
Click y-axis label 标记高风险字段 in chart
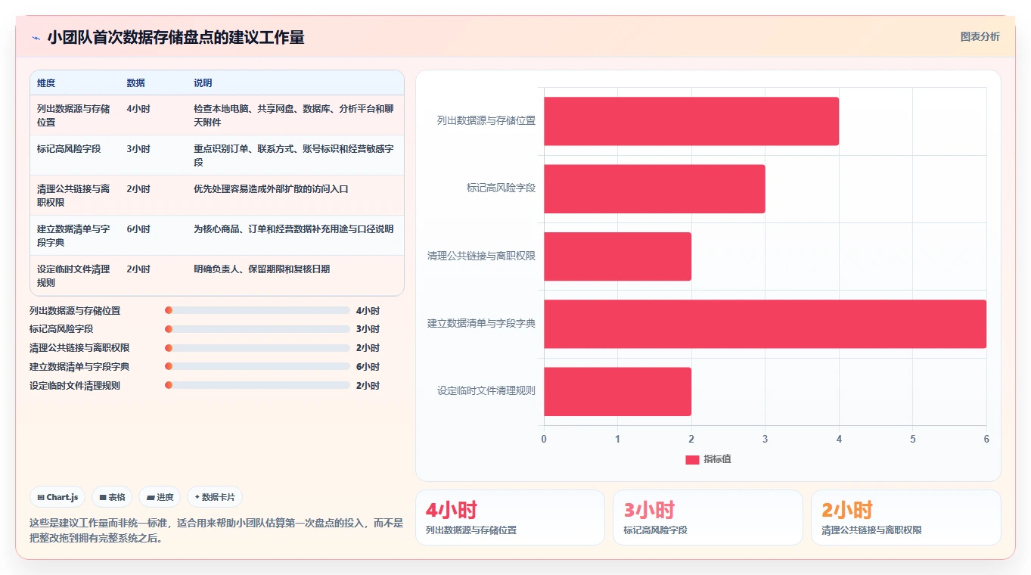pyautogui.click(x=501, y=188)
